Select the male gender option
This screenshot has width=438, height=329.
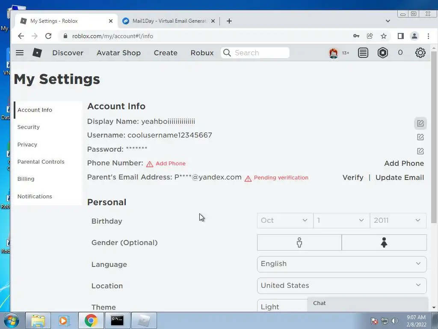point(299,242)
